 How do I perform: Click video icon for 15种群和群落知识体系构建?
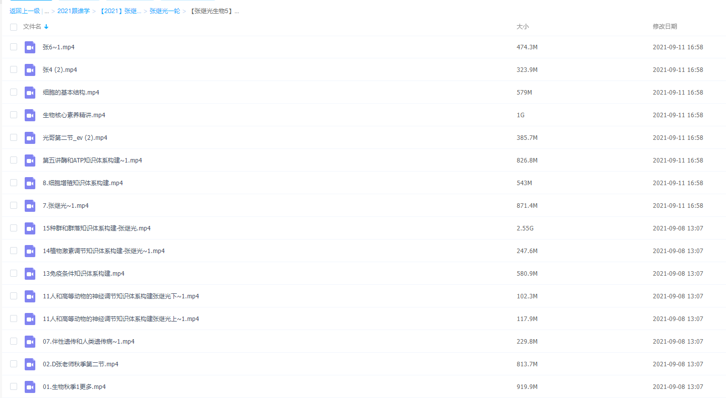[x=30, y=228]
